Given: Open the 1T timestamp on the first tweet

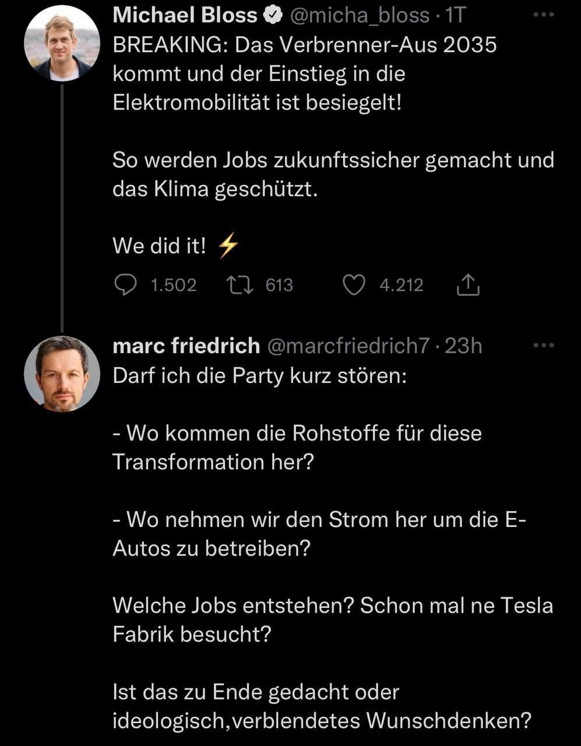Looking at the screenshot, I should (x=455, y=16).
